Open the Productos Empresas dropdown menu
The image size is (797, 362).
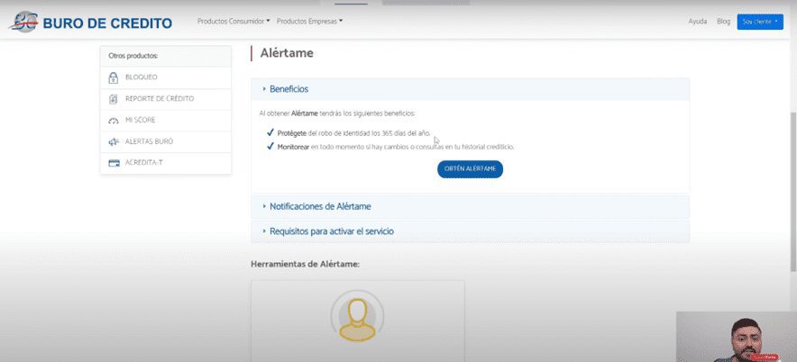click(309, 21)
